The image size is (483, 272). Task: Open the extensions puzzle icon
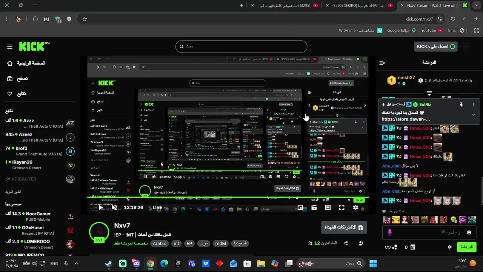tap(35, 19)
